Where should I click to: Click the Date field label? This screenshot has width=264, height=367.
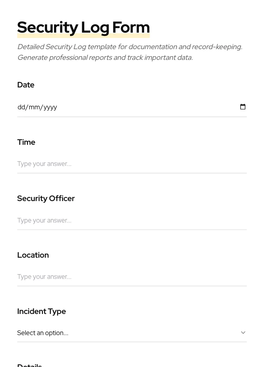pos(25,85)
